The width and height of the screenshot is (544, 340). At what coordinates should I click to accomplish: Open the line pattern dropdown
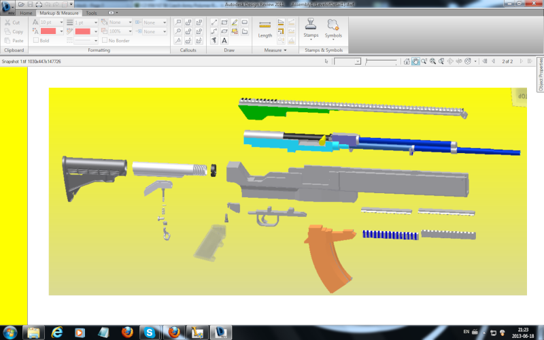click(96, 41)
